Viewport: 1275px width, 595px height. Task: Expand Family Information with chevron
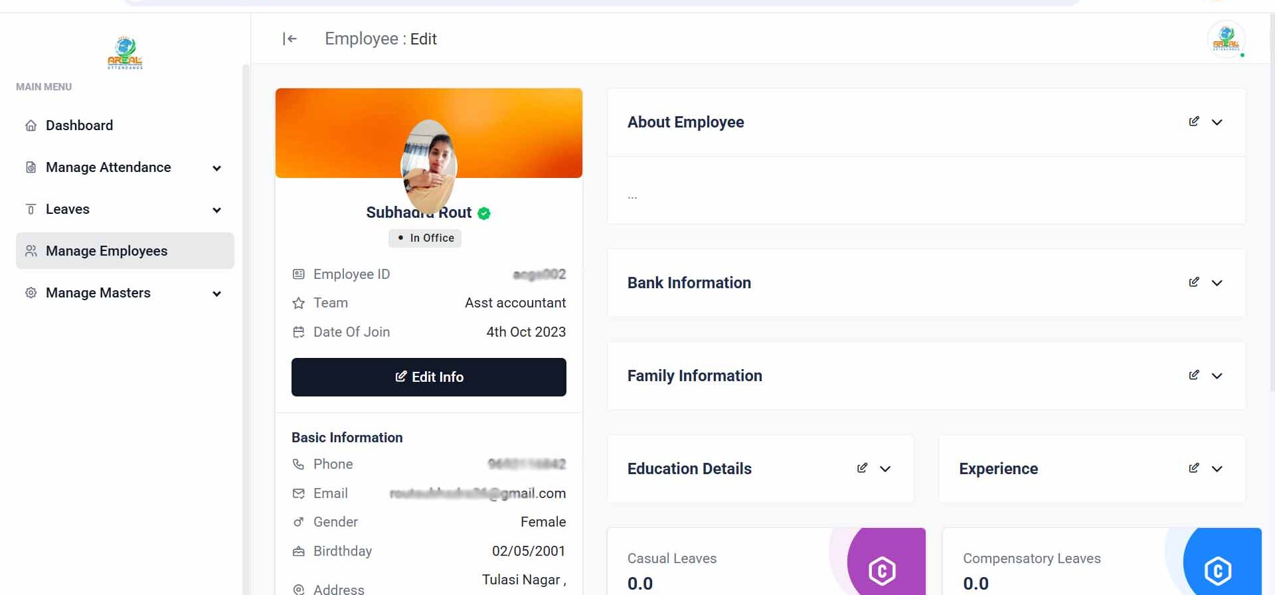pyautogui.click(x=1217, y=376)
